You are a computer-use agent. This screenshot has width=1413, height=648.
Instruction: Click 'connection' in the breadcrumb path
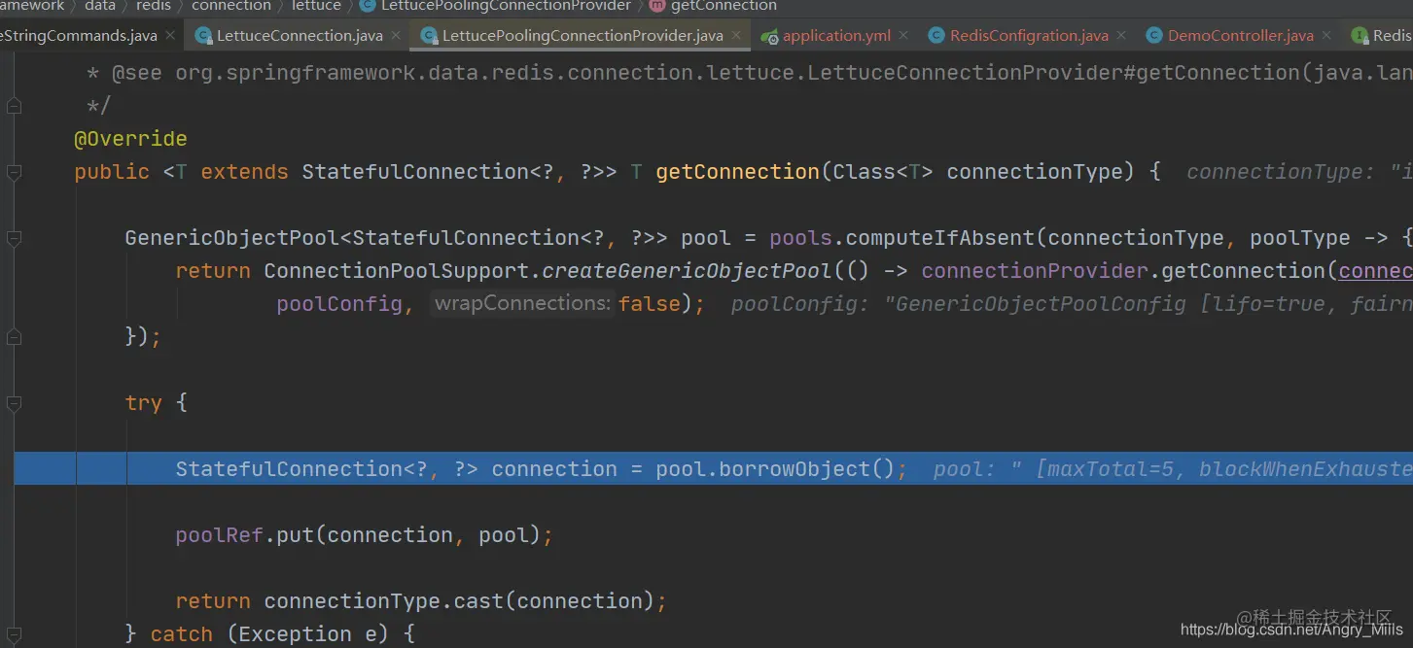(231, 6)
